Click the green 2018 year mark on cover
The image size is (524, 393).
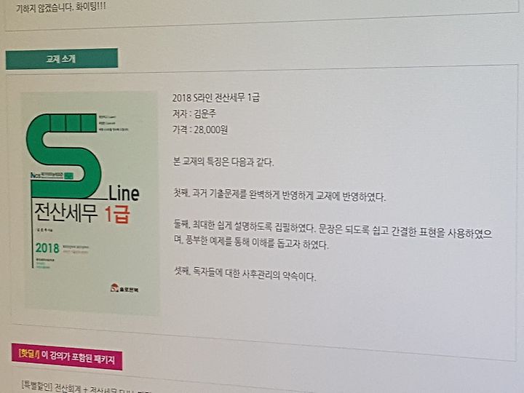tap(47, 248)
